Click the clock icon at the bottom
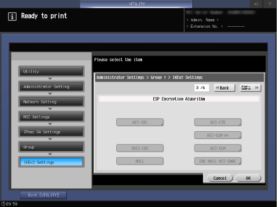The image size is (277, 207). 3,204
